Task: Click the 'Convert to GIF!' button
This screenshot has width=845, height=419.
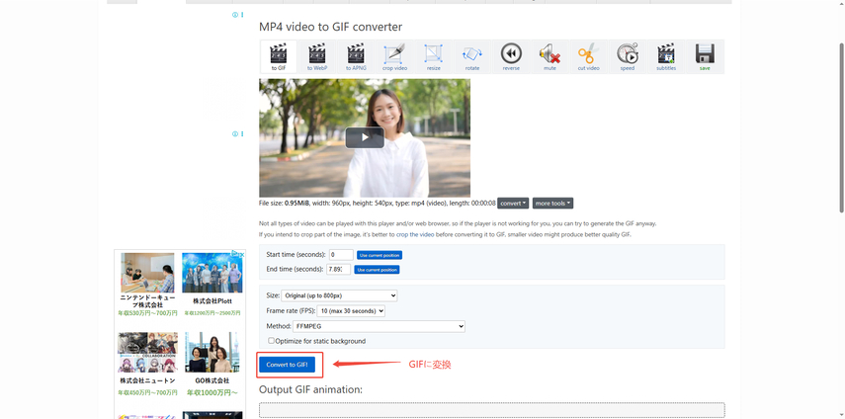Action: tap(288, 365)
